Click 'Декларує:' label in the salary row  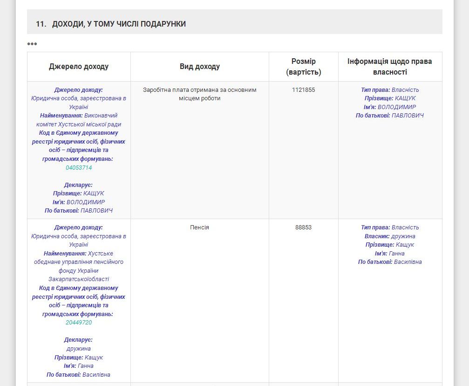tap(78, 185)
